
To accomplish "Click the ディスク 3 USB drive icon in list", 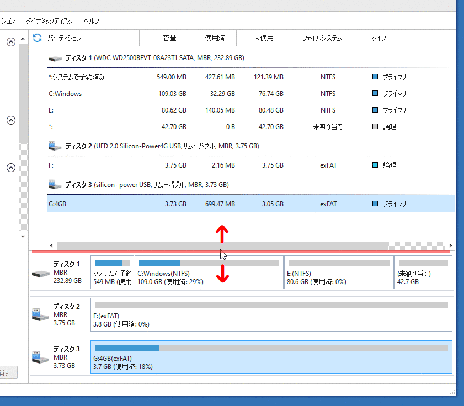I will 55,185.
